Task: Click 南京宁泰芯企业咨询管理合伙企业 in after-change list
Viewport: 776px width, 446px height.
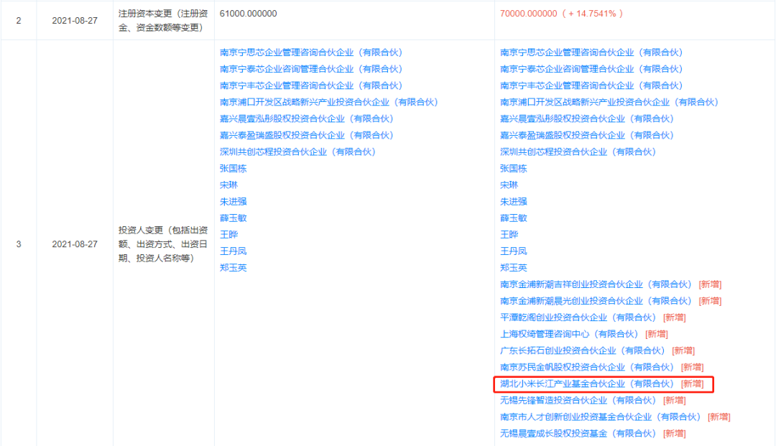Action: pos(591,69)
